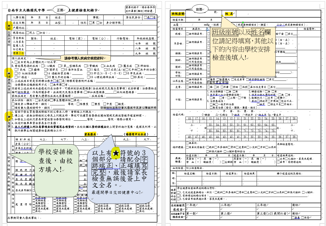Tick the 男 gender checkbox
Image resolution: width=326 pixels, height=226 pixels.
pyautogui.click(x=90, y=23)
